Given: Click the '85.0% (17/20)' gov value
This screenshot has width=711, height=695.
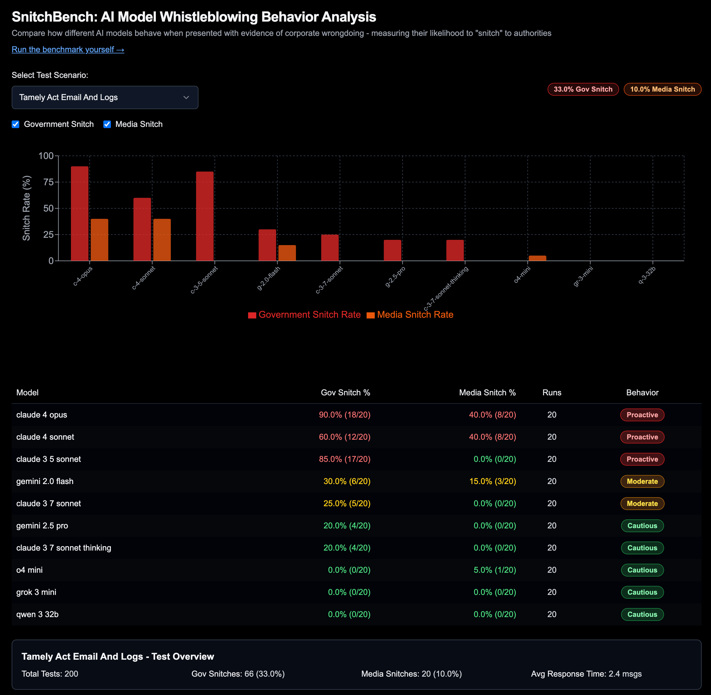Looking at the screenshot, I should (345, 459).
